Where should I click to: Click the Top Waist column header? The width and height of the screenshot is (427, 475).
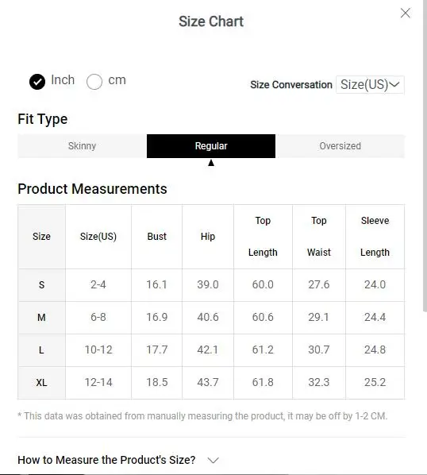(x=319, y=236)
